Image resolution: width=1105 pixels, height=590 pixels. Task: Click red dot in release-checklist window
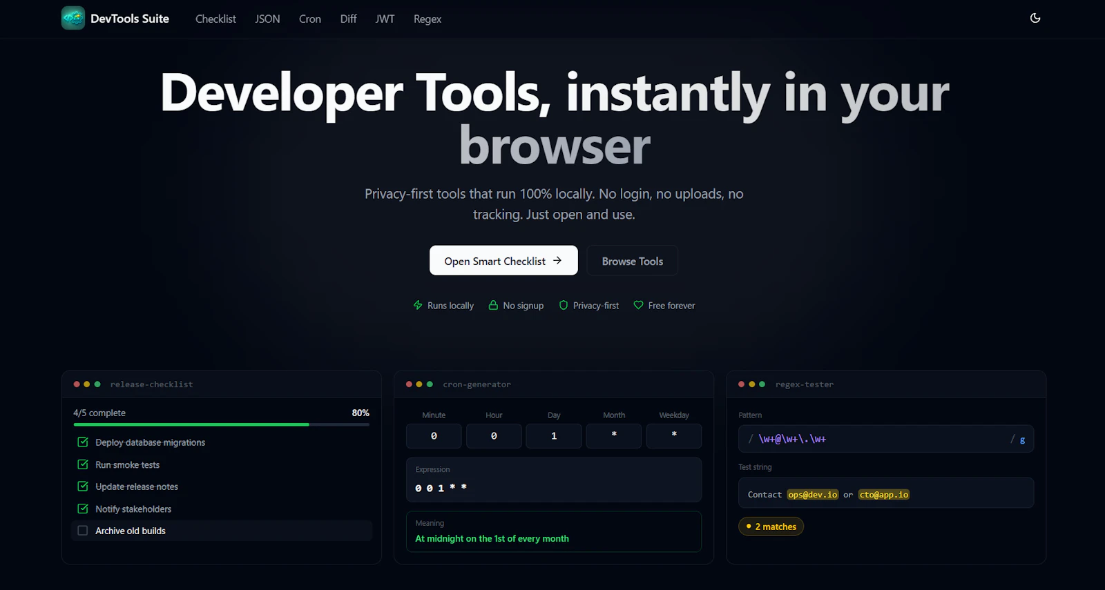pos(77,384)
